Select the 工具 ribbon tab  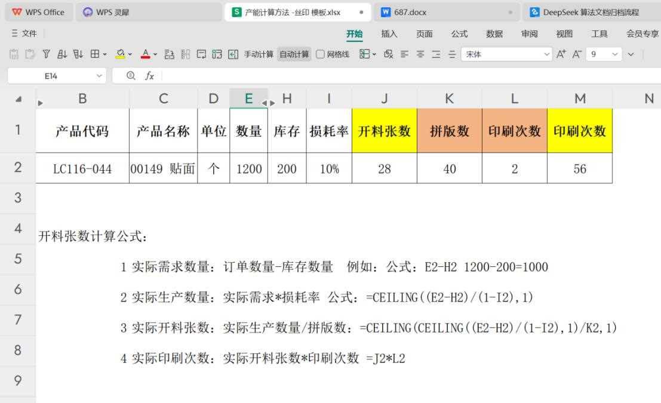pos(599,33)
